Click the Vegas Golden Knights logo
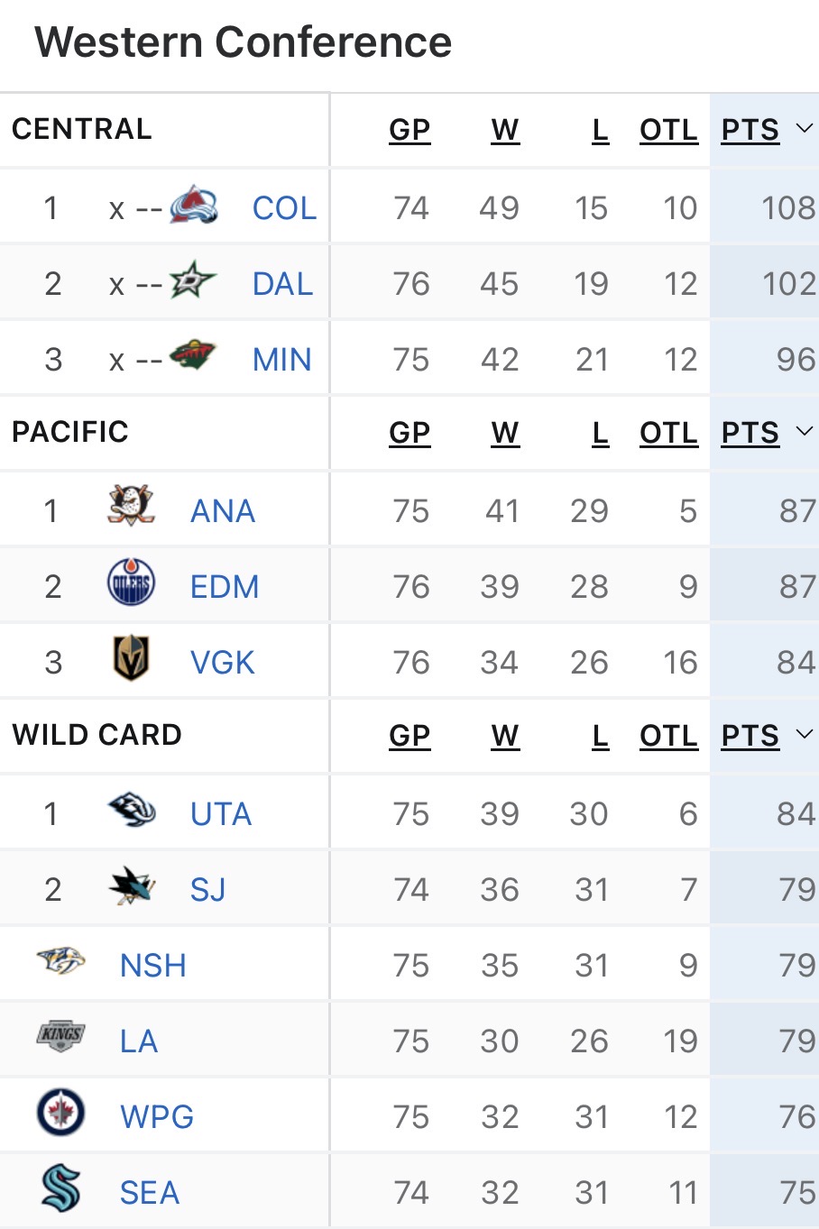 (x=132, y=659)
